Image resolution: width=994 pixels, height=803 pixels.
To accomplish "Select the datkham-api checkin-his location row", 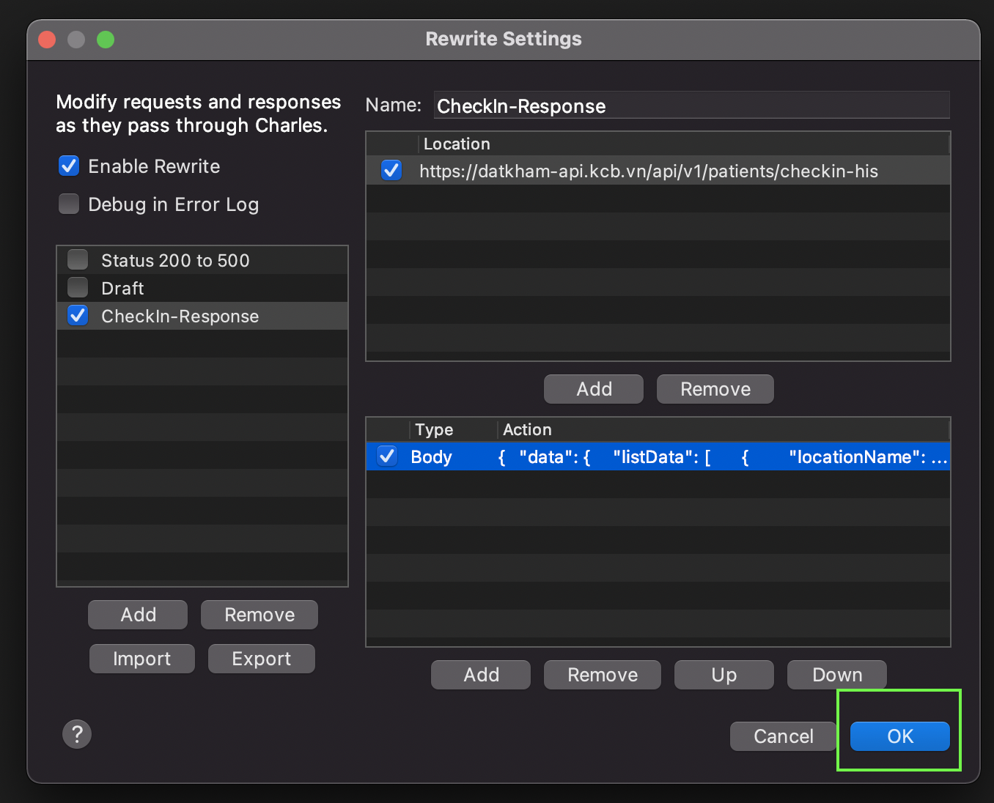I will [658, 171].
